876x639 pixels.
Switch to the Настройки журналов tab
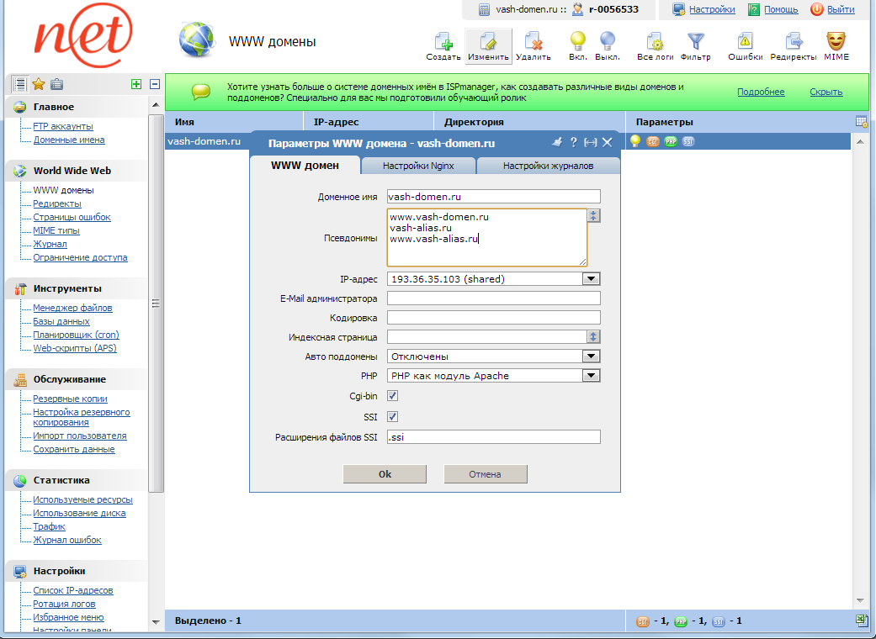(548, 166)
